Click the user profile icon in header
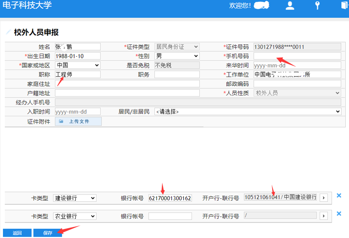349x238 pixels. pos(290,6)
